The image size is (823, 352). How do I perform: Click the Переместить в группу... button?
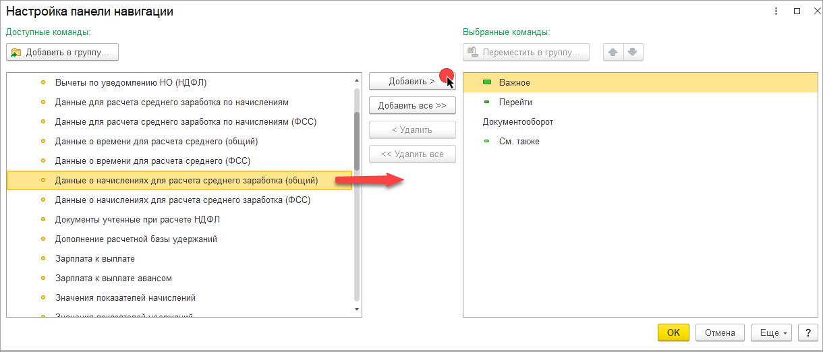(x=526, y=52)
